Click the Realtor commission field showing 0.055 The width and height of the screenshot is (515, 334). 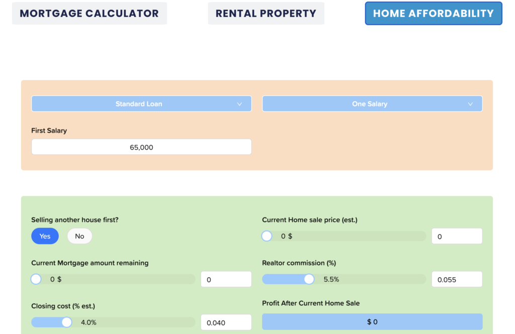click(x=457, y=279)
